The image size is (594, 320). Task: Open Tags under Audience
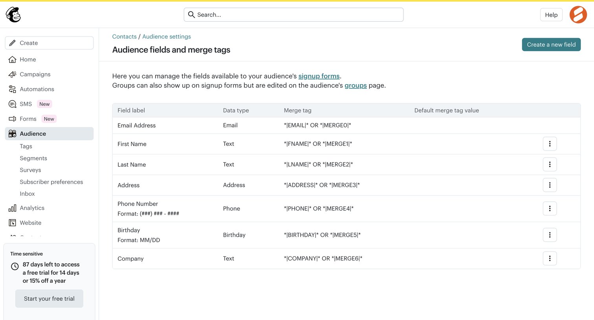(x=26, y=146)
